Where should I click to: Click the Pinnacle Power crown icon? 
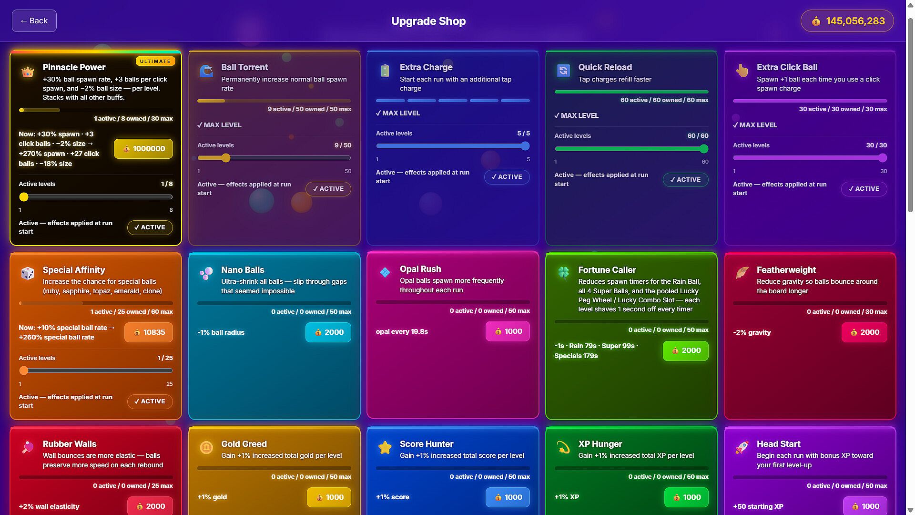click(28, 72)
